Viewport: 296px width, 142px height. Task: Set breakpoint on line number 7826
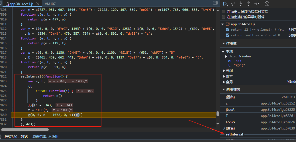pyautogui.click(x=4, y=95)
